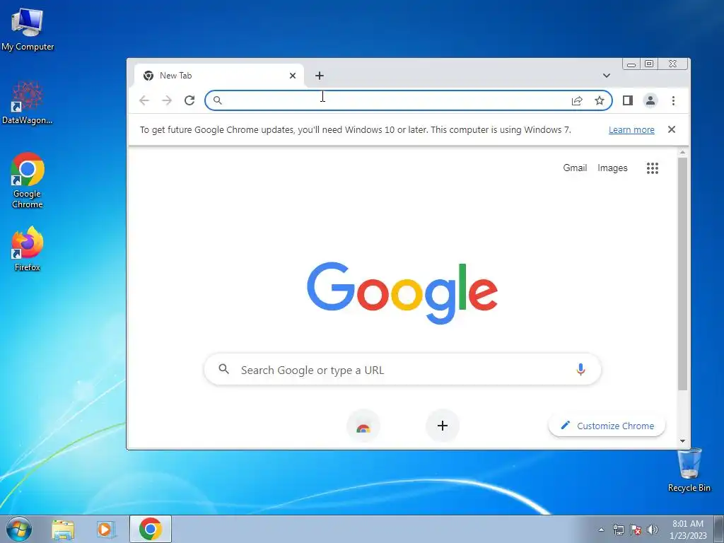Screen dimensions: 724x543
Task: Click the share this page icon
Action: point(577,100)
